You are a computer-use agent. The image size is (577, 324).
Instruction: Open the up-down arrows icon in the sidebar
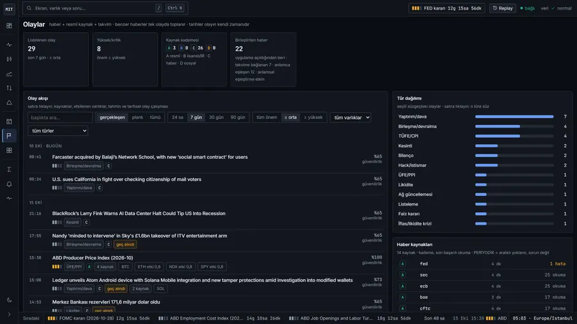[x=9, y=88]
